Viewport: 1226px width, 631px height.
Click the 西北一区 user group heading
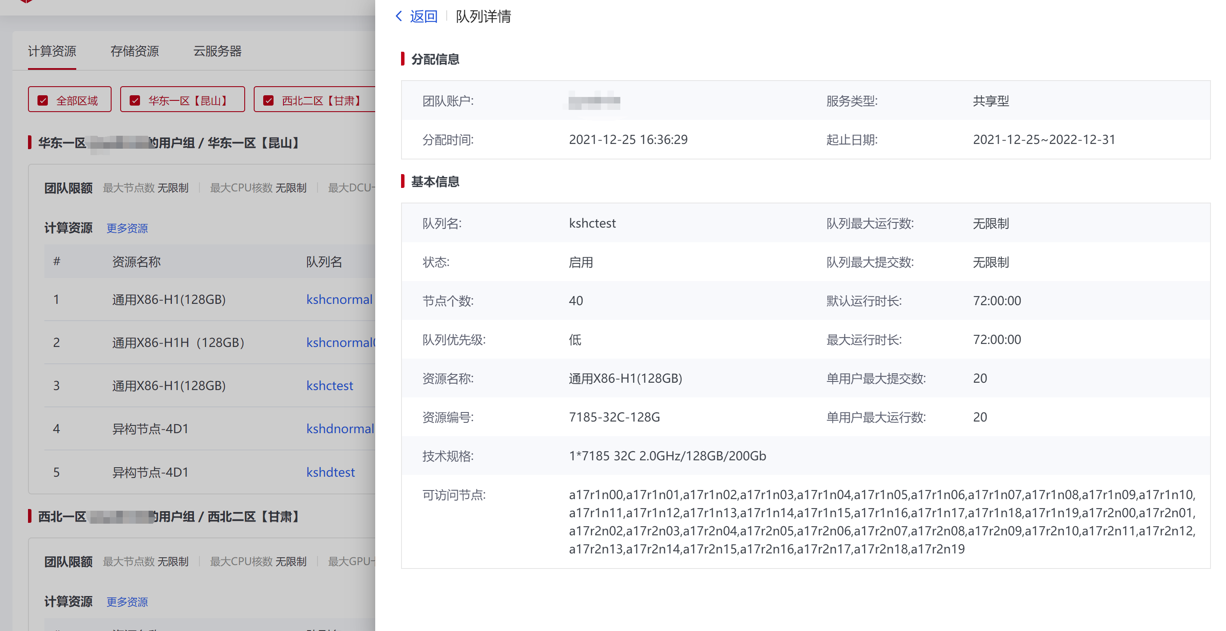point(169,517)
